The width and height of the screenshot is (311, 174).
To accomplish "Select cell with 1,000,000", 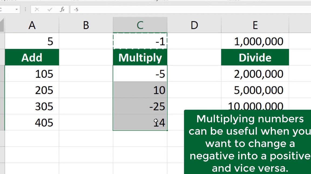I will 255,41.
